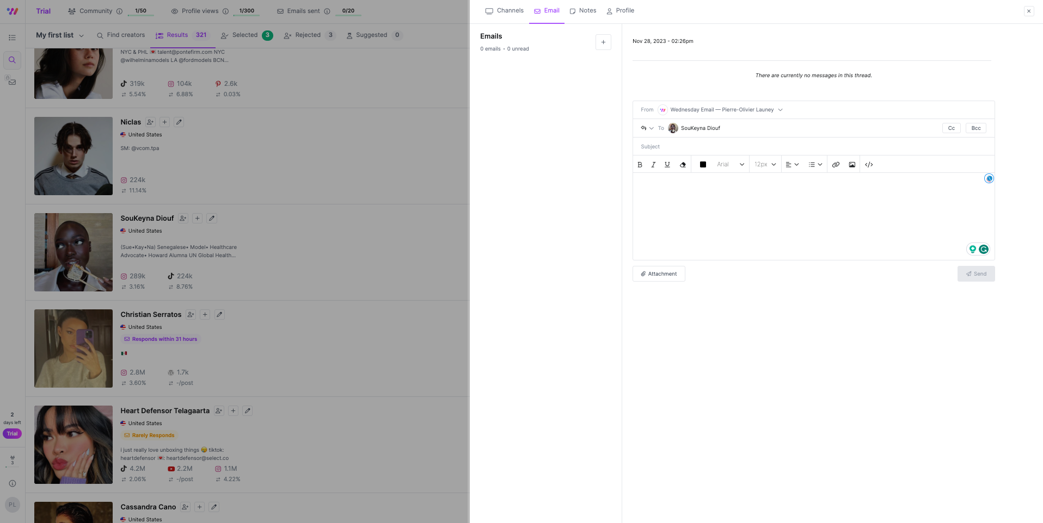
Task: Insert a hyperlink into the email body
Action: [836, 164]
